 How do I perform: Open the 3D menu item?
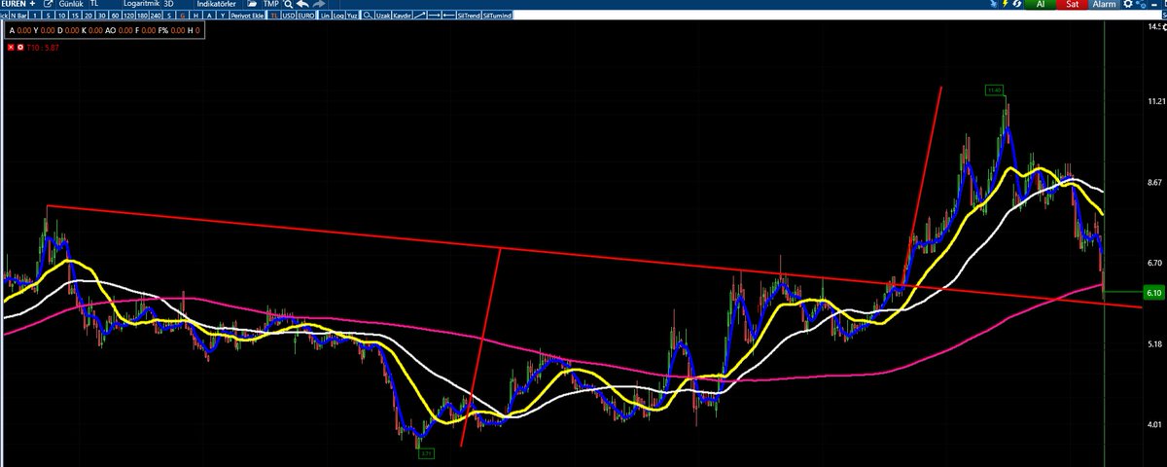coord(168,5)
